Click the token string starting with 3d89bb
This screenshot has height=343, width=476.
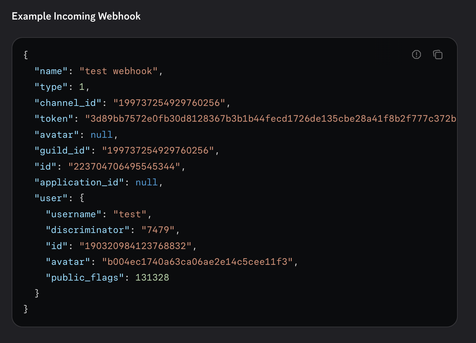pos(271,119)
